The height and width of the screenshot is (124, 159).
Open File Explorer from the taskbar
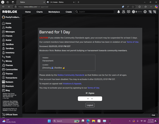pos(93,121)
